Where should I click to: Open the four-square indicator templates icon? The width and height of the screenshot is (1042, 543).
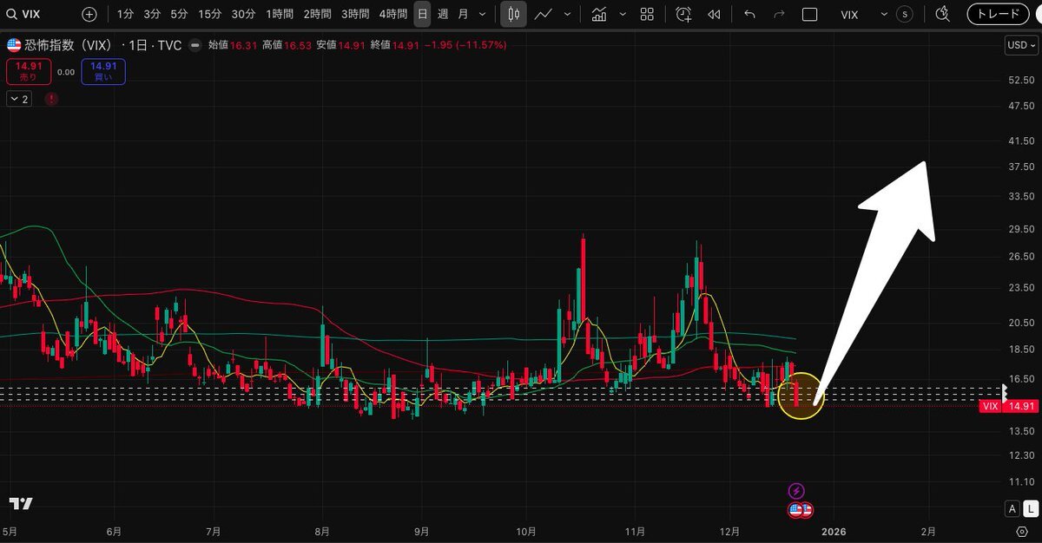click(647, 14)
